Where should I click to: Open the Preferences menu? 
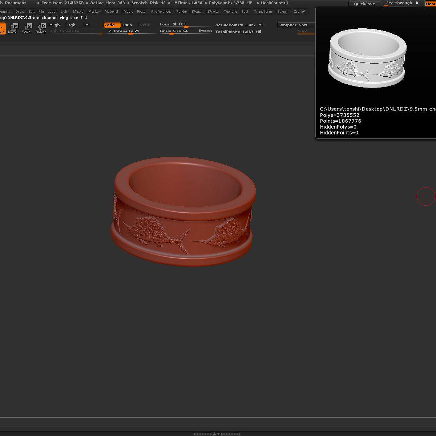(x=161, y=12)
